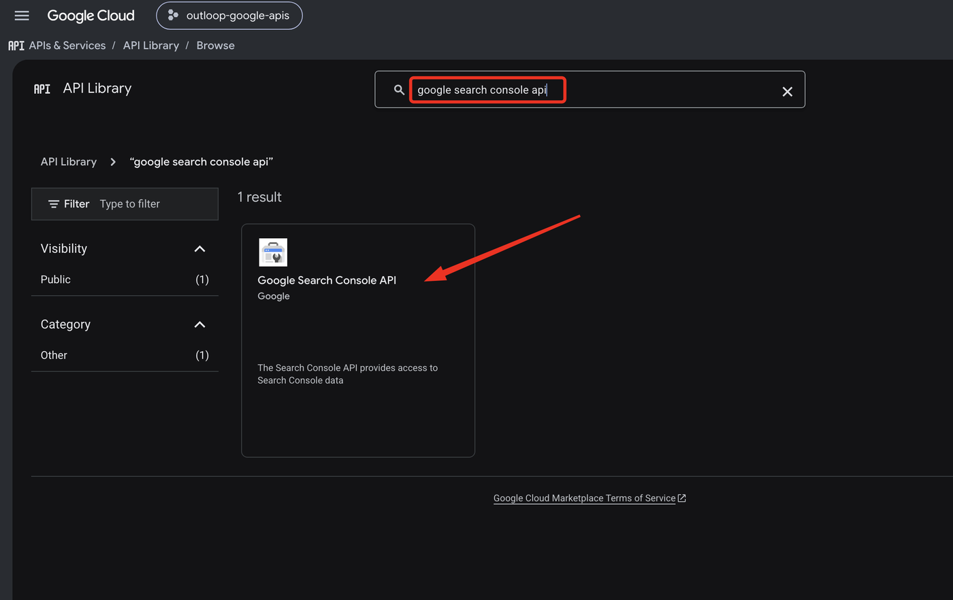Go to API Library breadcrumb in top bar
The image size is (953, 600).
[x=151, y=46]
